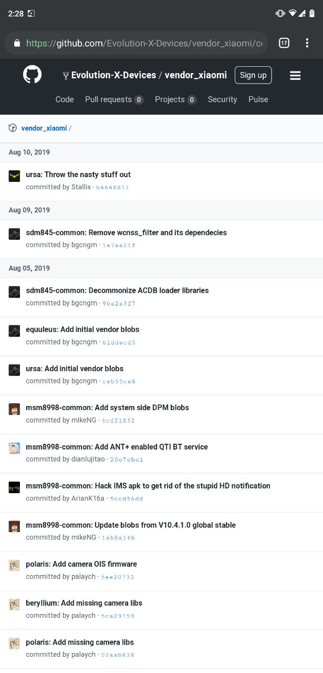
Task: Switch to the Code tab
Action: (x=65, y=99)
